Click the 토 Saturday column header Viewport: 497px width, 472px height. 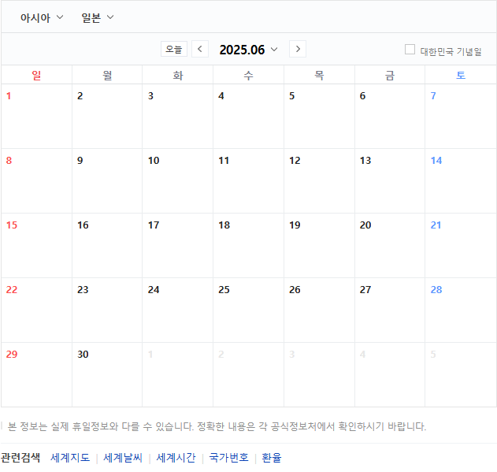(x=461, y=76)
